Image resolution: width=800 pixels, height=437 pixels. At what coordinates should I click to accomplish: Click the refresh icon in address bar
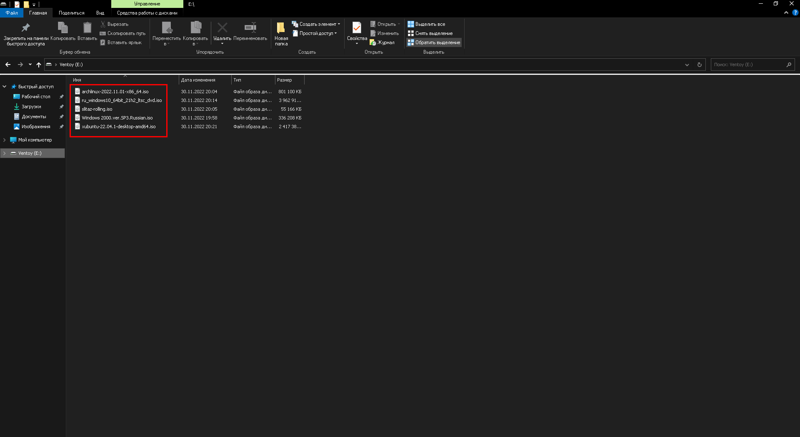click(700, 65)
